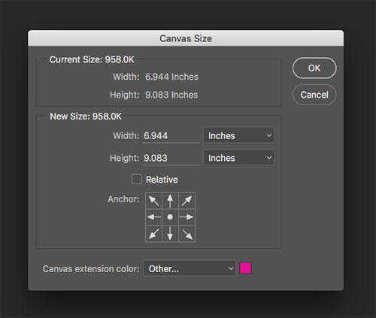
Task: Click the OK button
Action: click(x=314, y=68)
